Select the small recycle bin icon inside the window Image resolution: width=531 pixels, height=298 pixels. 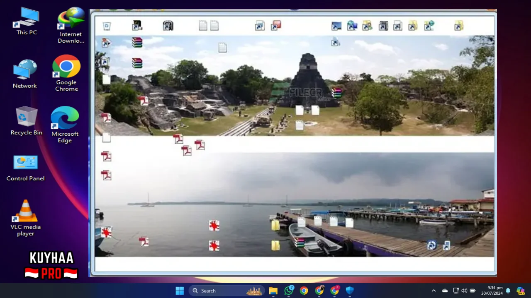[107, 26]
